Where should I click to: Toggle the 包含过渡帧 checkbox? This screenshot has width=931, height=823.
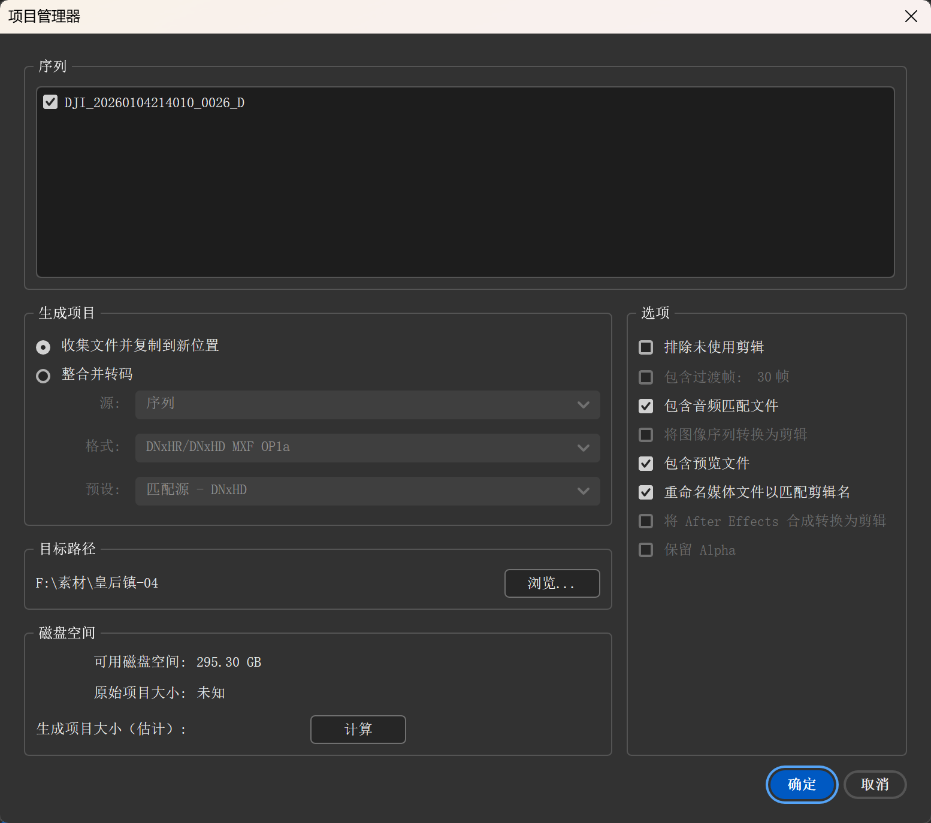point(646,377)
